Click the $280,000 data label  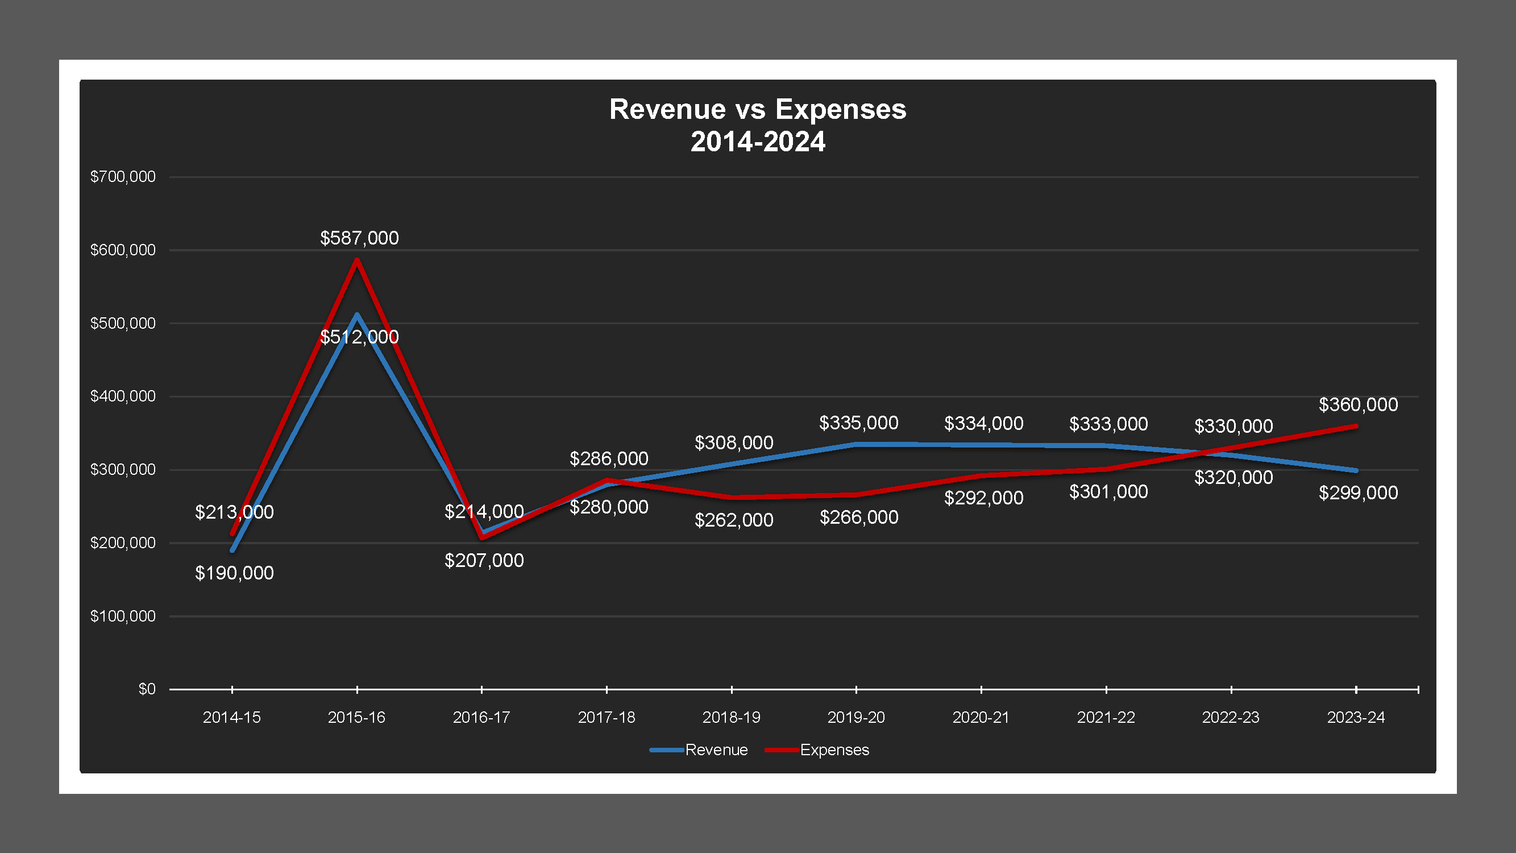(x=609, y=507)
